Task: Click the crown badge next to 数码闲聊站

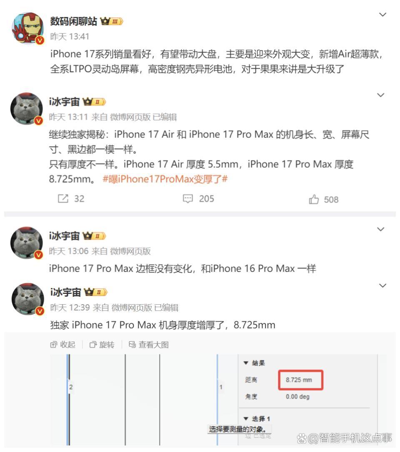Action: (x=111, y=21)
